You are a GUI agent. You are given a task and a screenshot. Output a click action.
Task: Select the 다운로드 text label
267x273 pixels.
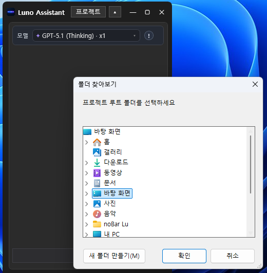coord(116,163)
